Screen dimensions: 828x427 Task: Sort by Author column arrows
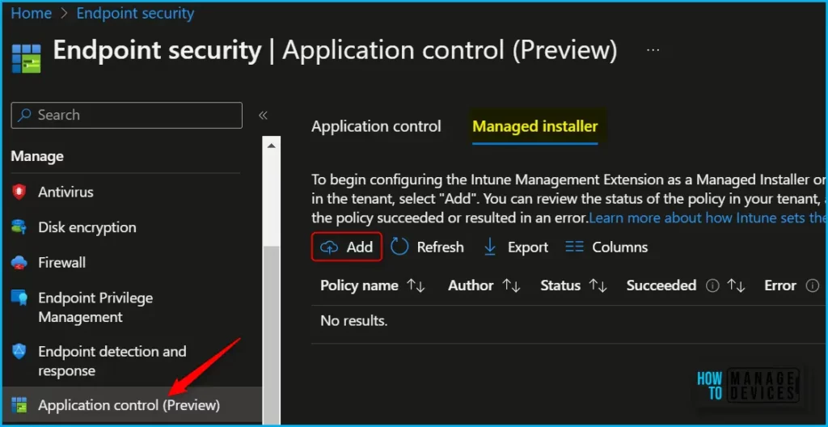tap(512, 286)
